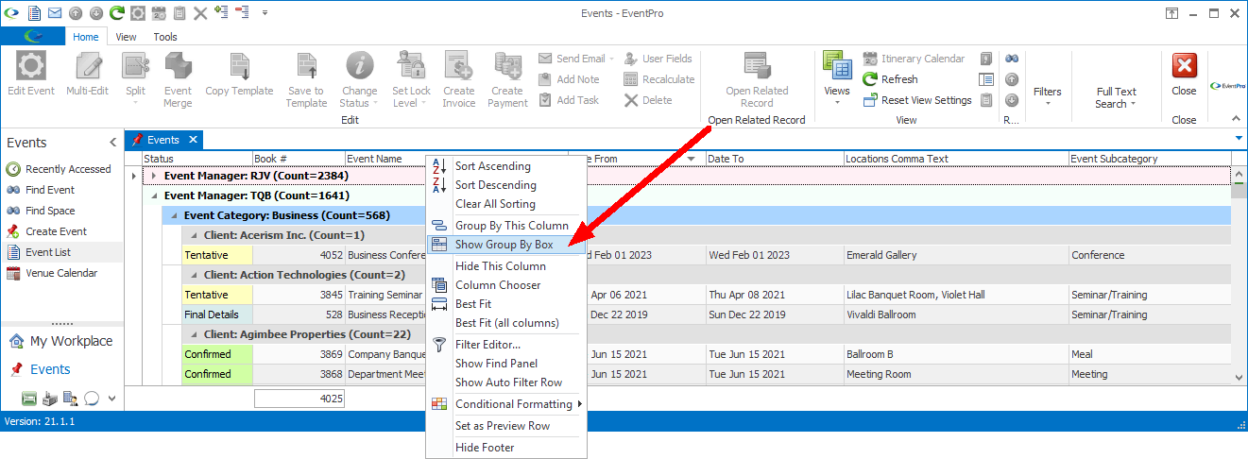Expand Event Manager RJV group

[152, 176]
